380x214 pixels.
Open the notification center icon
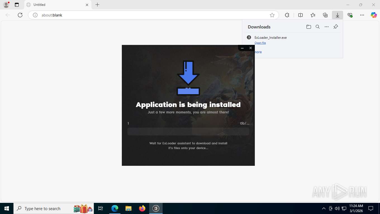click(371, 208)
